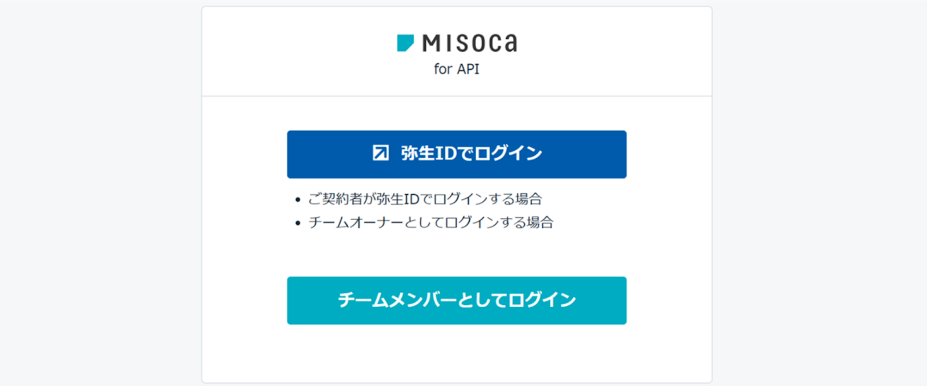Click the bullet dot before ご契約者 line
The width and height of the screenshot is (927, 386).
(298, 200)
